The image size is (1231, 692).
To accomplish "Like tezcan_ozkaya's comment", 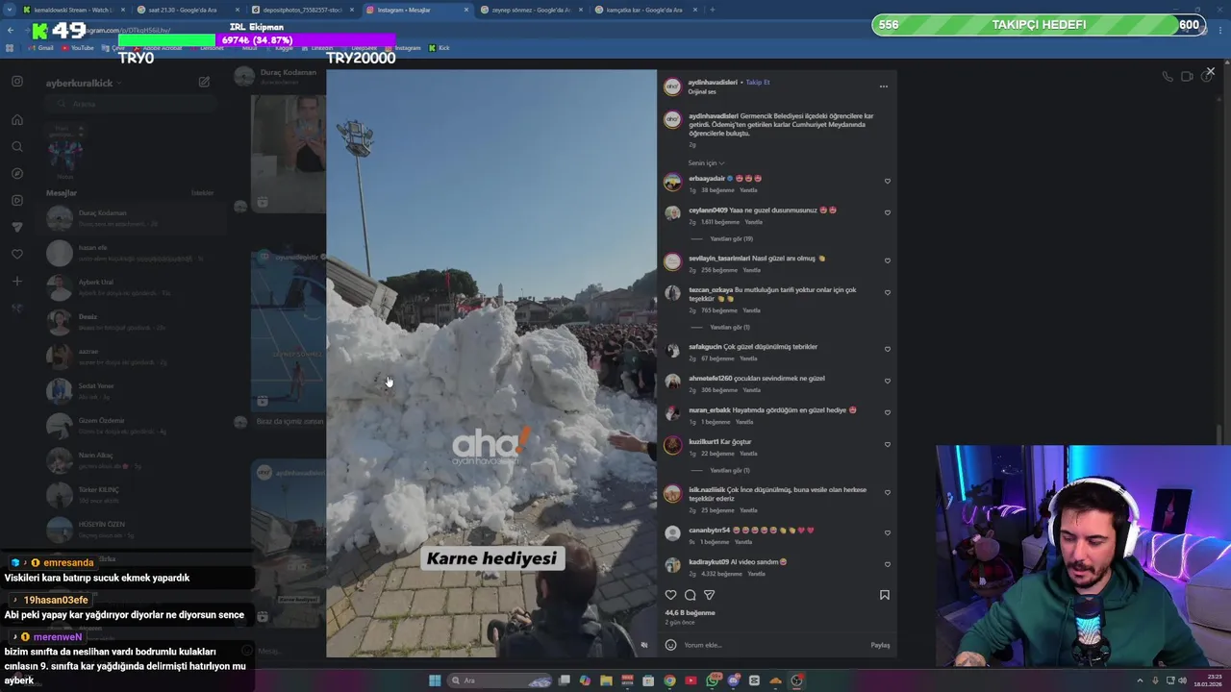I will pos(887,293).
